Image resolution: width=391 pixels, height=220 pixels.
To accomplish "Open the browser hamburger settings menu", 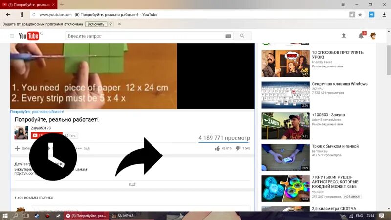I will pos(343,4).
